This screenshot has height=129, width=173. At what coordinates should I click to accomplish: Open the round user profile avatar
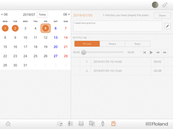pyautogui.click(x=155, y=5)
